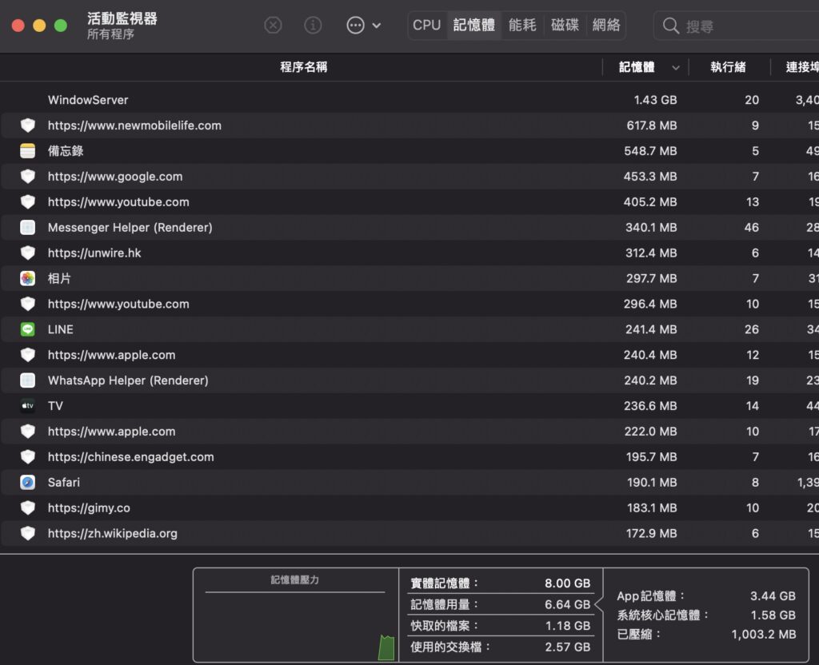819x665 pixels.
Task: Select the TV process name
Action: click(55, 405)
